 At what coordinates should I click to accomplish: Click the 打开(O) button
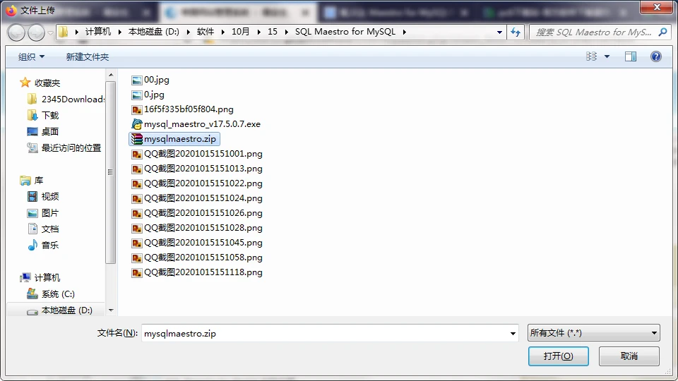[558, 356]
